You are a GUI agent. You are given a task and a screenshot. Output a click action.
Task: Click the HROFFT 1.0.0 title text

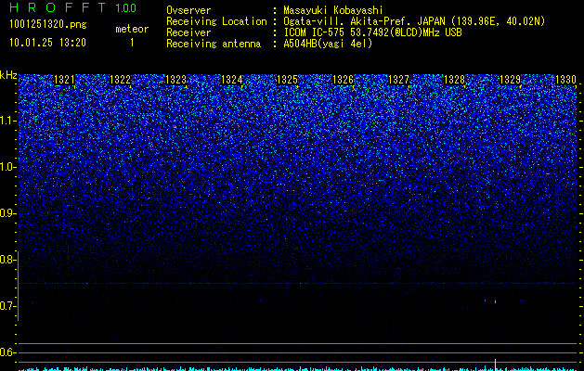point(73,7)
